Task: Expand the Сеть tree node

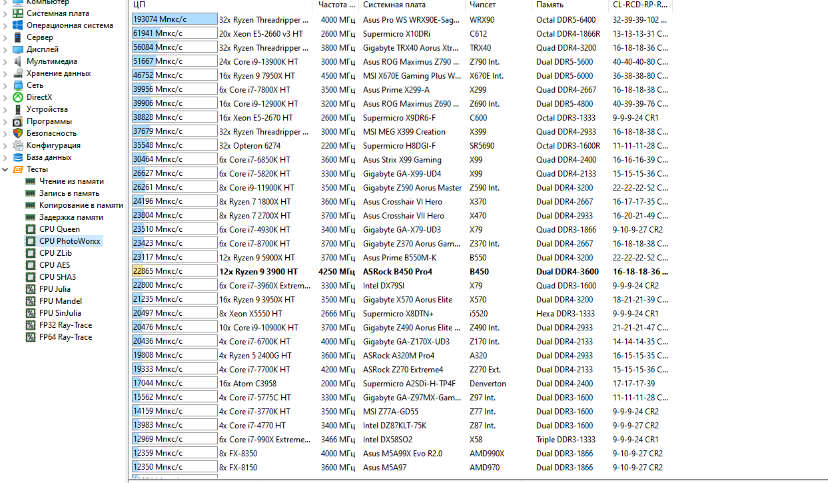Action: [x=5, y=85]
